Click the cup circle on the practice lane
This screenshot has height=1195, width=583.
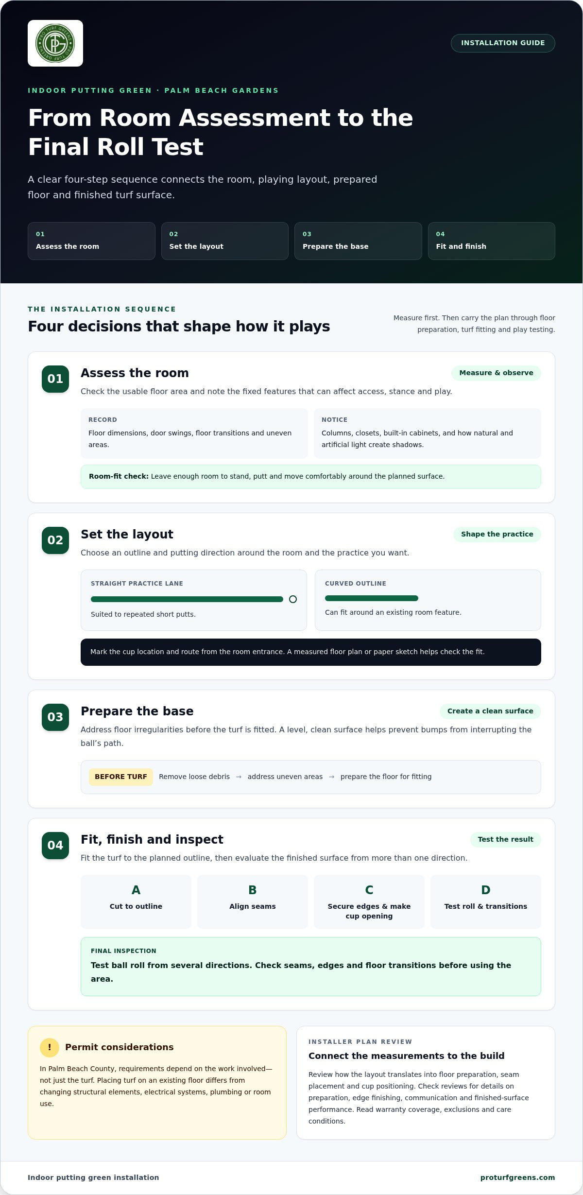point(293,599)
